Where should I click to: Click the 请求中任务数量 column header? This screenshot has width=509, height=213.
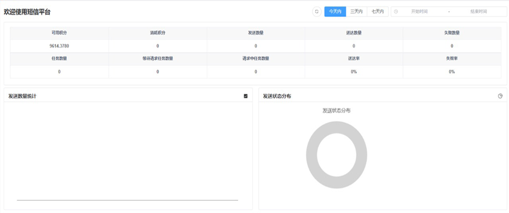click(x=256, y=59)
